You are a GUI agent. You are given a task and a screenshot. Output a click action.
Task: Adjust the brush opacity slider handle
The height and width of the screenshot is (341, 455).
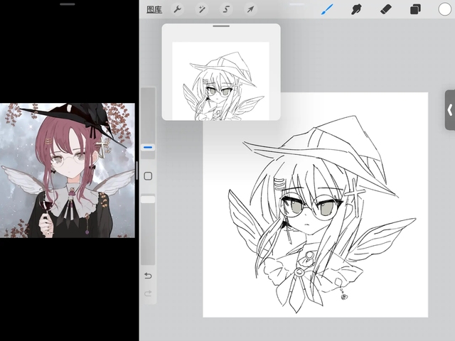pos(148,199)
